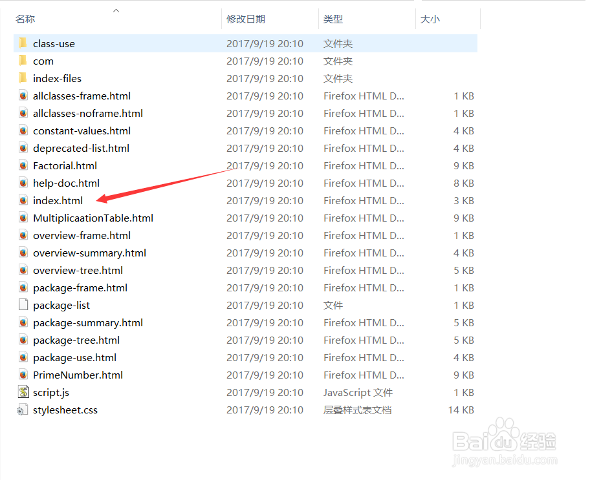590x480 pixels.
Task: Select the file deprecated-list.html
Action: 82,148
